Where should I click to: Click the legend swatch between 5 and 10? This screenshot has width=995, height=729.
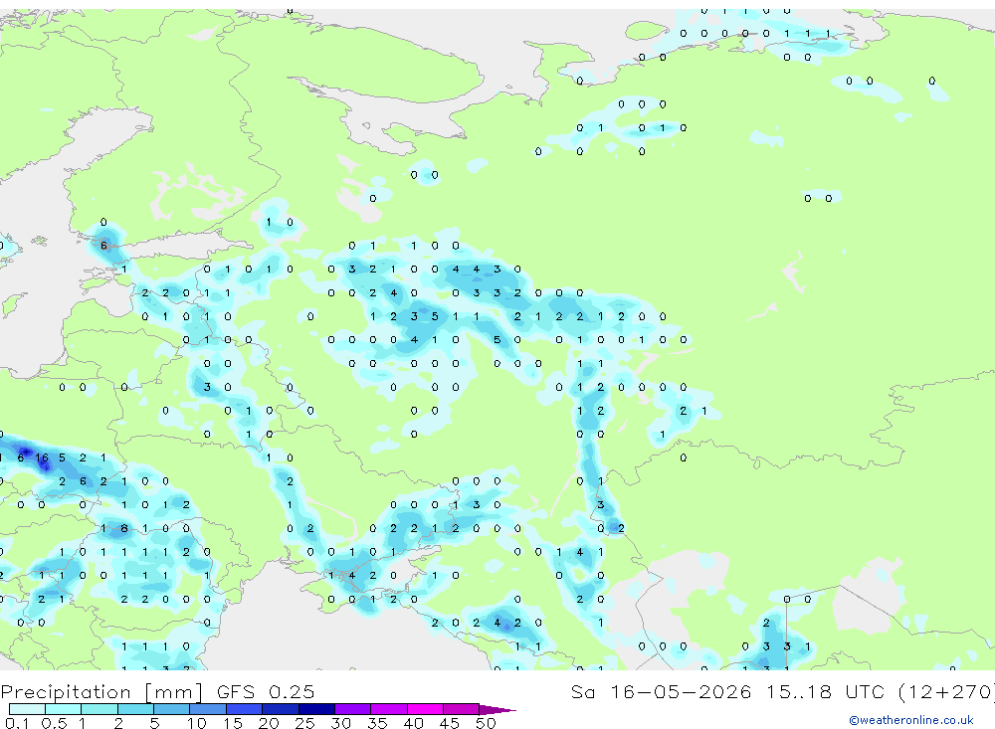tap(172, 709)
